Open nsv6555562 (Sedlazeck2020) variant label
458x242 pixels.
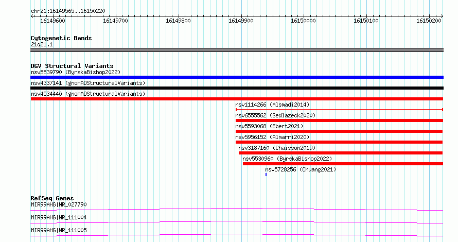[x=275, y=115]
